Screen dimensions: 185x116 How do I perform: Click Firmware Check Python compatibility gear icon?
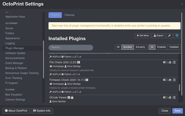62,92
